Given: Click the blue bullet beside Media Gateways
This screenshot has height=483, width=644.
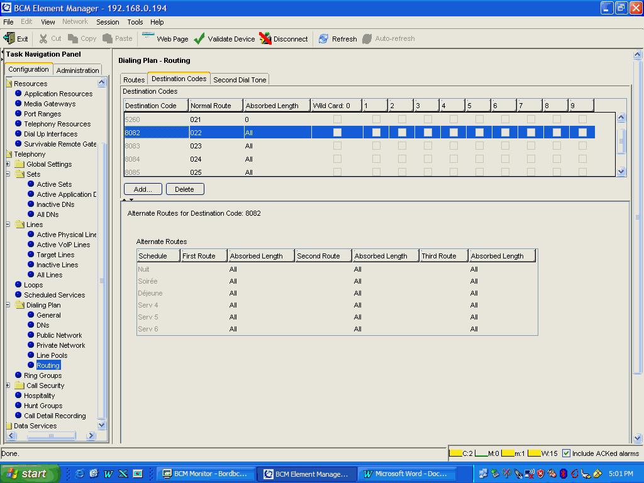Looking at the screenshot, I should pyautogui.click(x=18, y=104).
